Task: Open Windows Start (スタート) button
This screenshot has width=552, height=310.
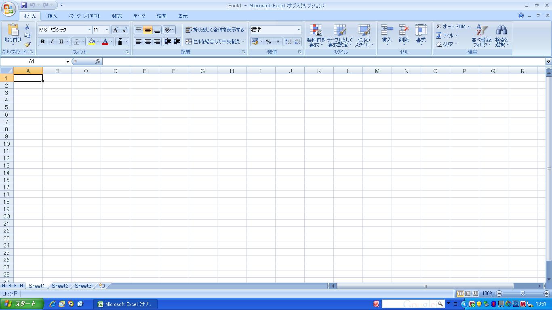Action: (x=21, y=304)
